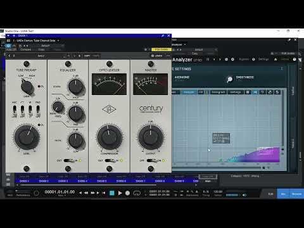Click the Equalizer MID band gain knob
Viewport: 304px width, 228px height.
[75, 113]
